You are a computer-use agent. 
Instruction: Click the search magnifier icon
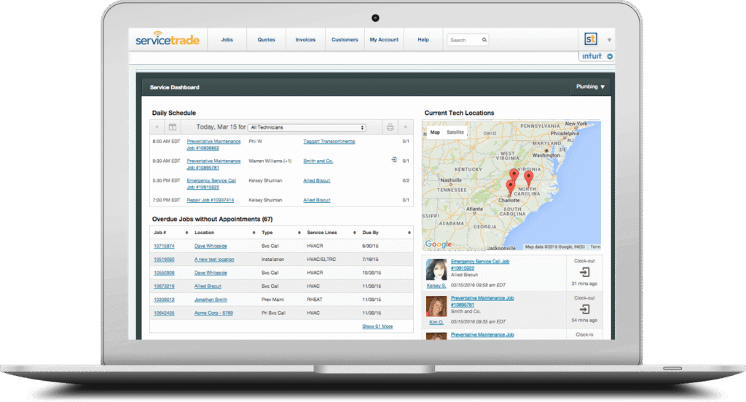[x=484, y=40]
